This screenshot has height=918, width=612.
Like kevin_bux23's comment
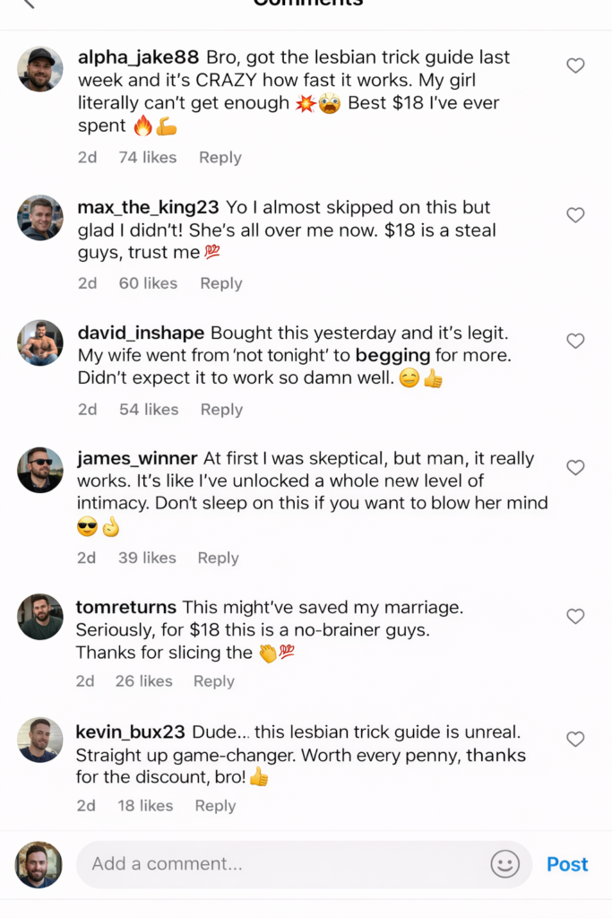(576, 739)
